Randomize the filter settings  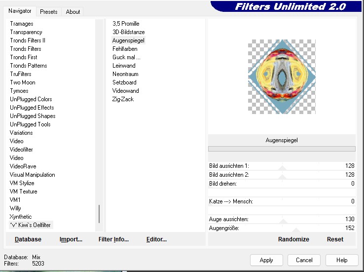coord(293,239)
